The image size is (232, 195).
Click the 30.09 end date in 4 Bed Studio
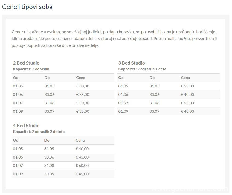pyautogui.click(x=49, y=174)
